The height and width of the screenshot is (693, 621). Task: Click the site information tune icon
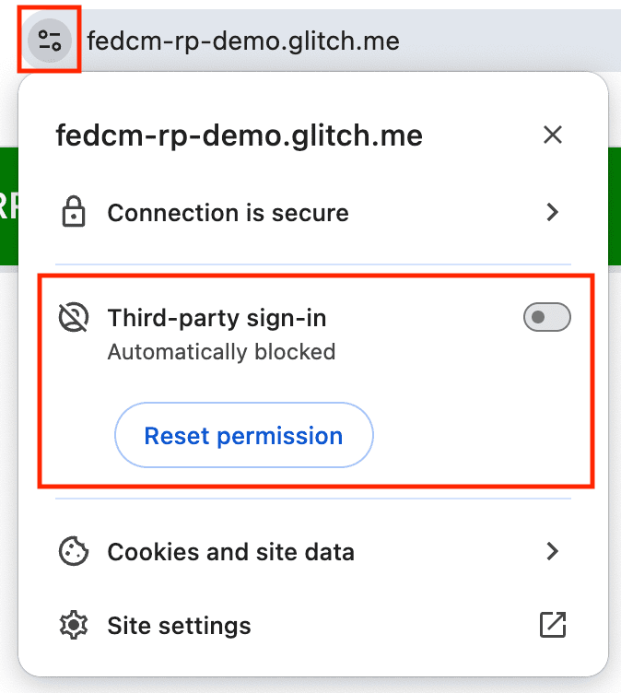(50, 41)
